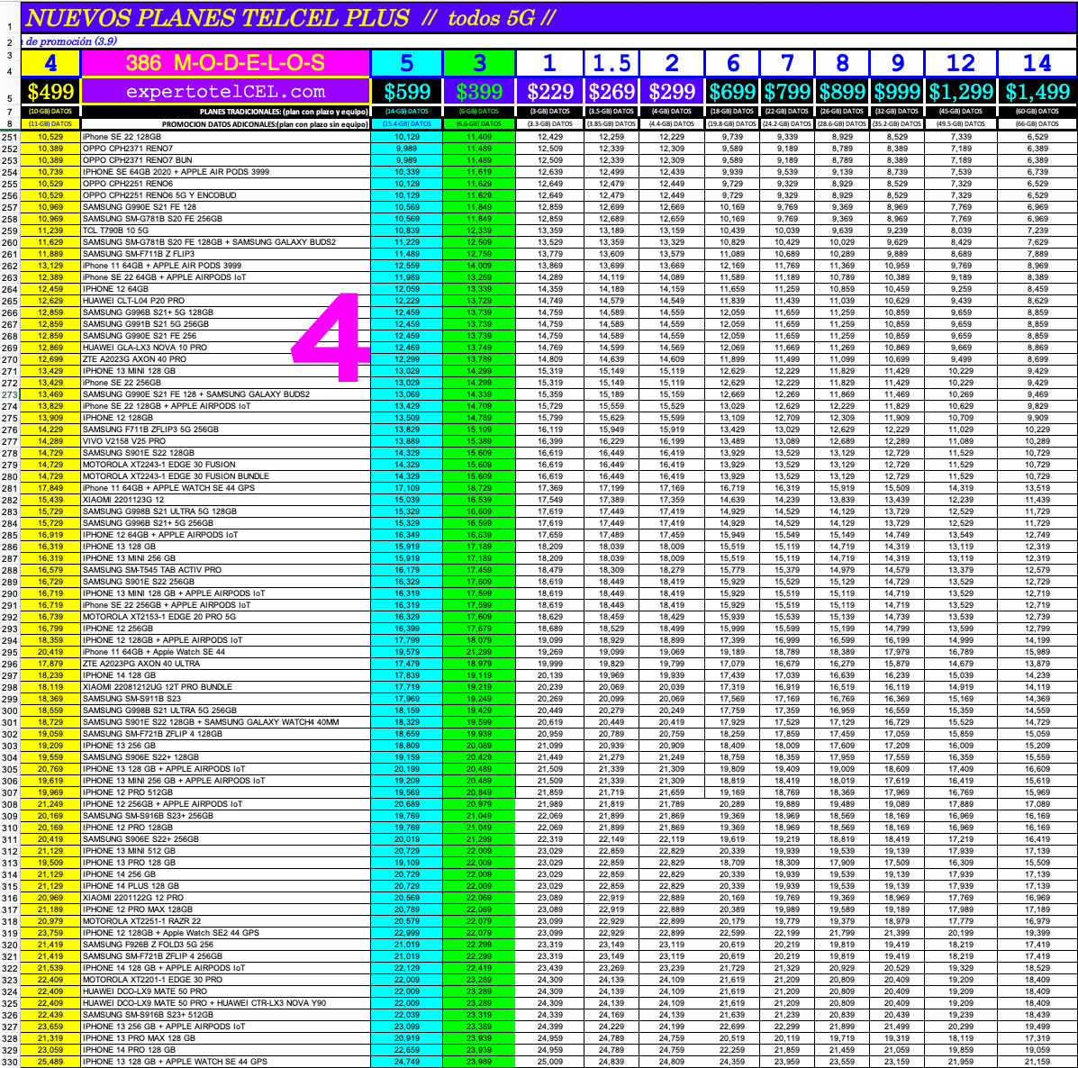Screen dimensions: 1078x1068
Task: Select the 23,759 yellow price in row 319
Action: point(50,933)
